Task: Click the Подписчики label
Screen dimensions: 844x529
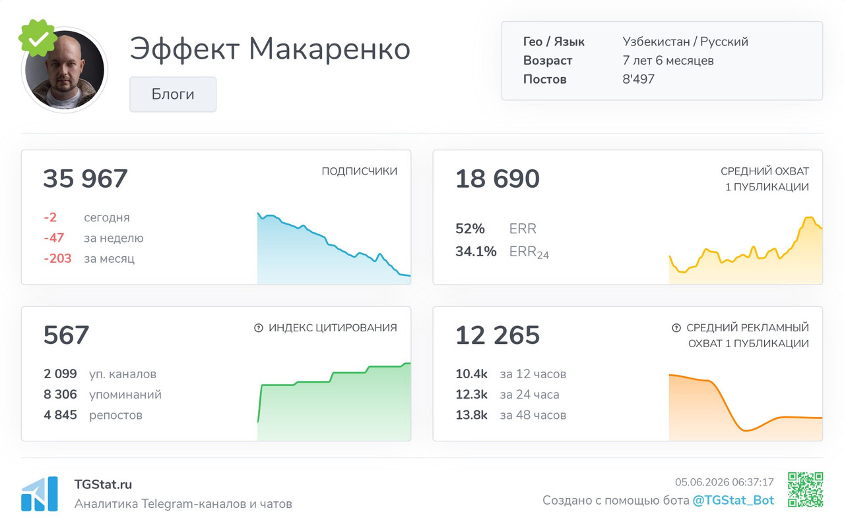Action: [360, 171]
